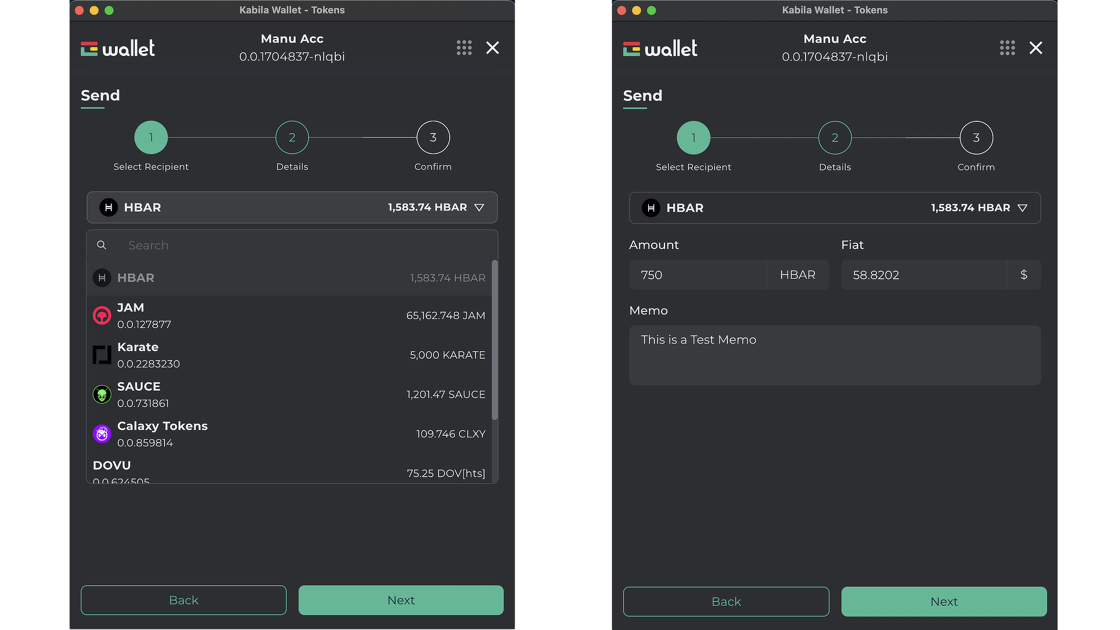Click the Karate token icon
This screenshot has width=1120, height=630.
(x=102, y=355)
